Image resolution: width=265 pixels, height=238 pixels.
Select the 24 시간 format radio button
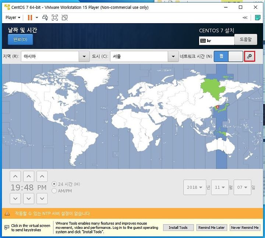[x=54, y=184]
